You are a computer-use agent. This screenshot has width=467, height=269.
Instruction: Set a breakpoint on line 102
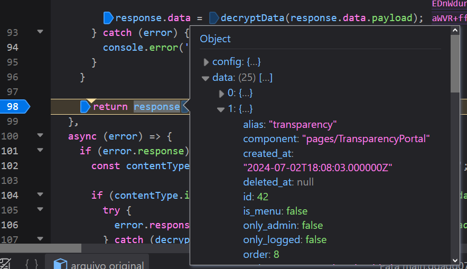click(x=10, y=166)
